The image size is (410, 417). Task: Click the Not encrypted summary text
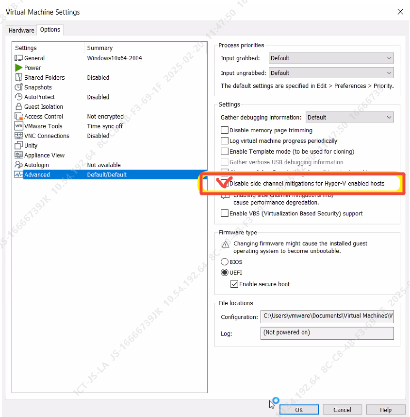(x=105, y=117)
